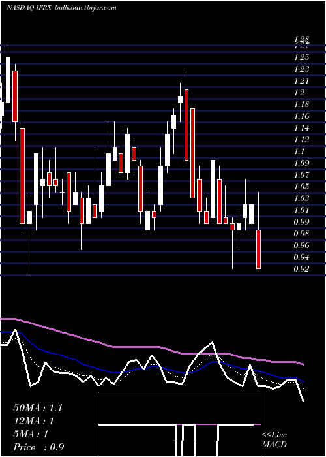326x457 pixels.
Task: Click the 1.07 price axis label
Action: 301,175
